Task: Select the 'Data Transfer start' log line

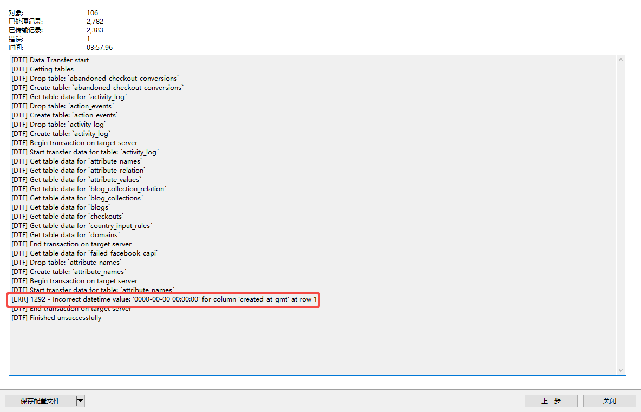Action: coord(50,60)
